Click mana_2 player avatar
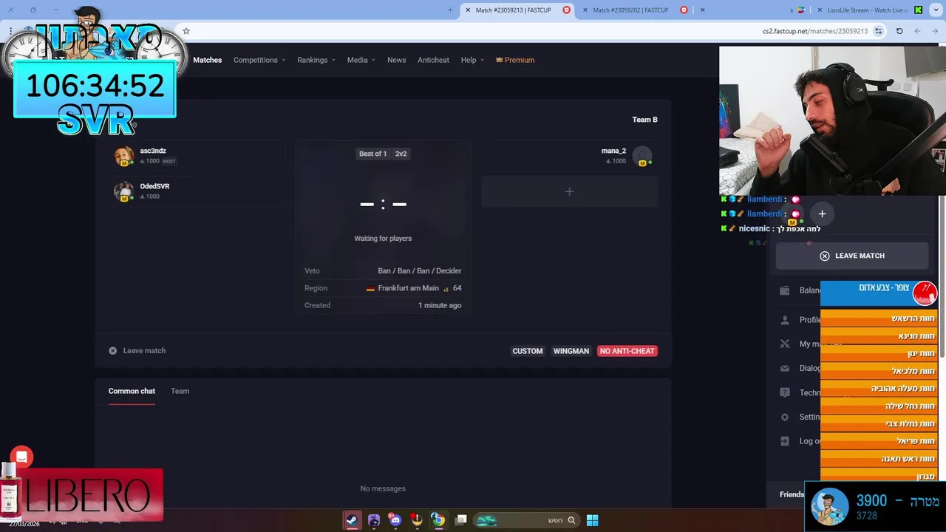Screen dimensions: 946x532 click(642, 156)
